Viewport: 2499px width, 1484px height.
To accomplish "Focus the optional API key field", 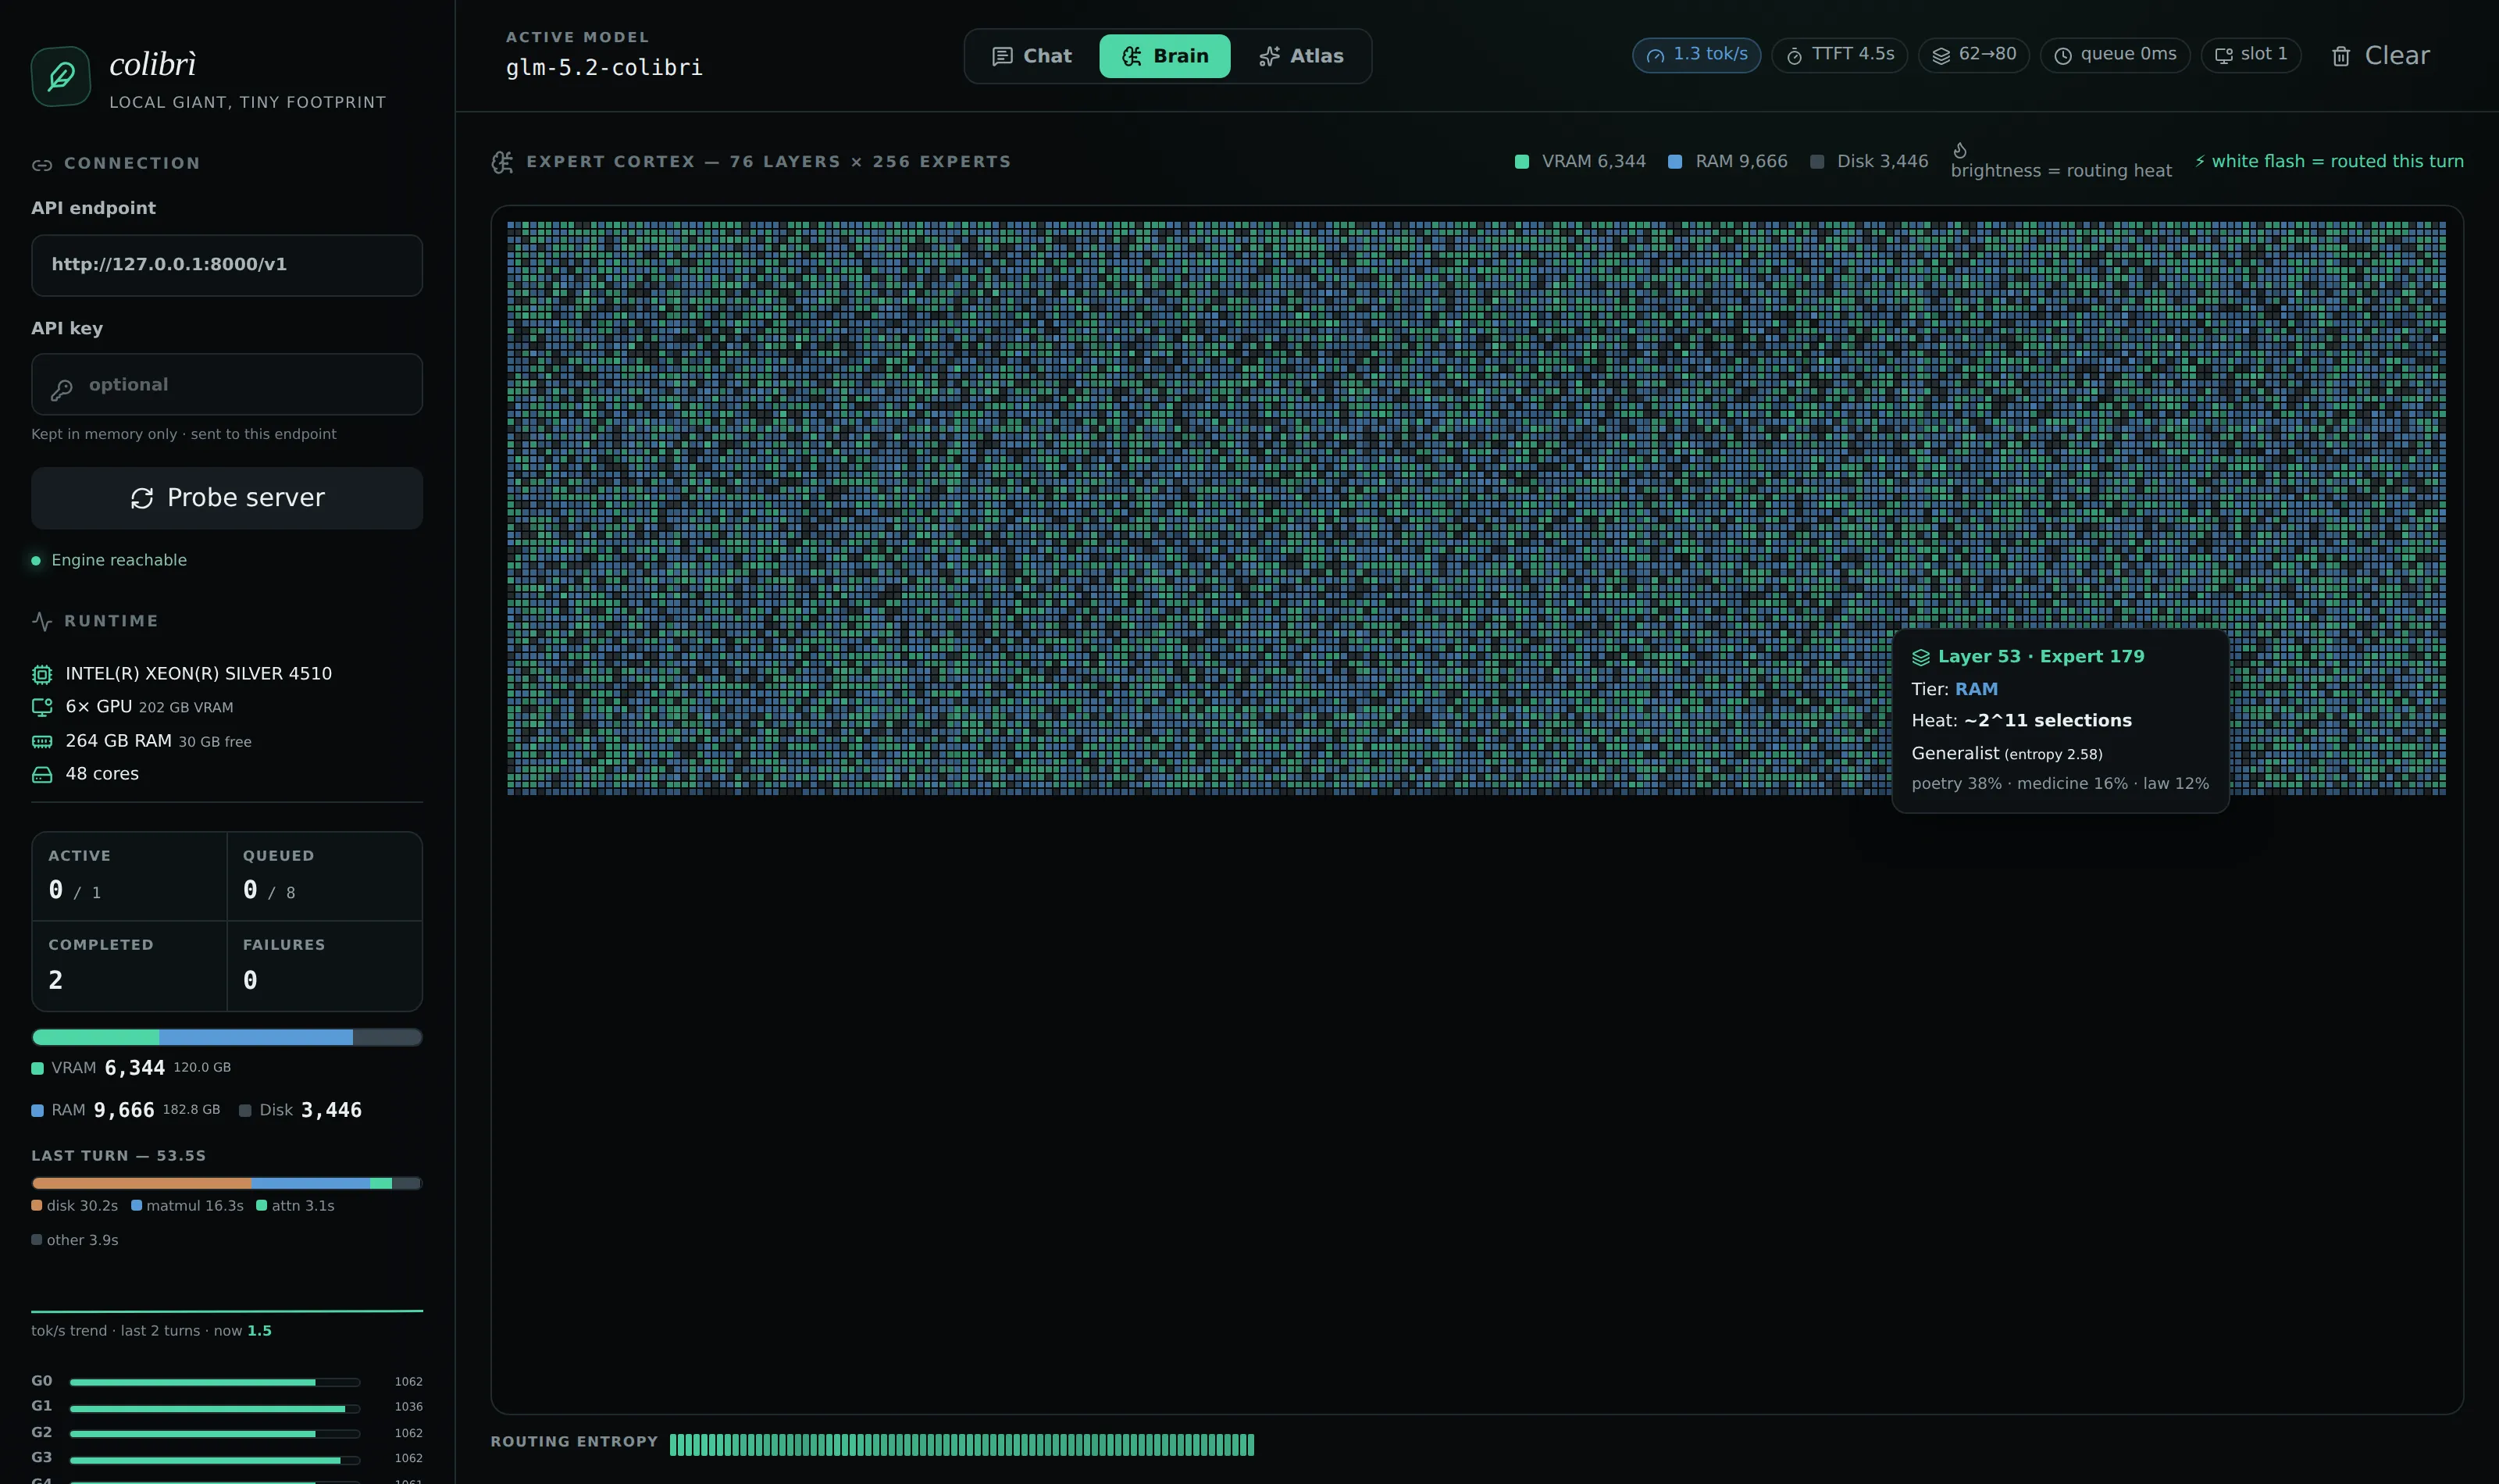I will tap(227, 384).
